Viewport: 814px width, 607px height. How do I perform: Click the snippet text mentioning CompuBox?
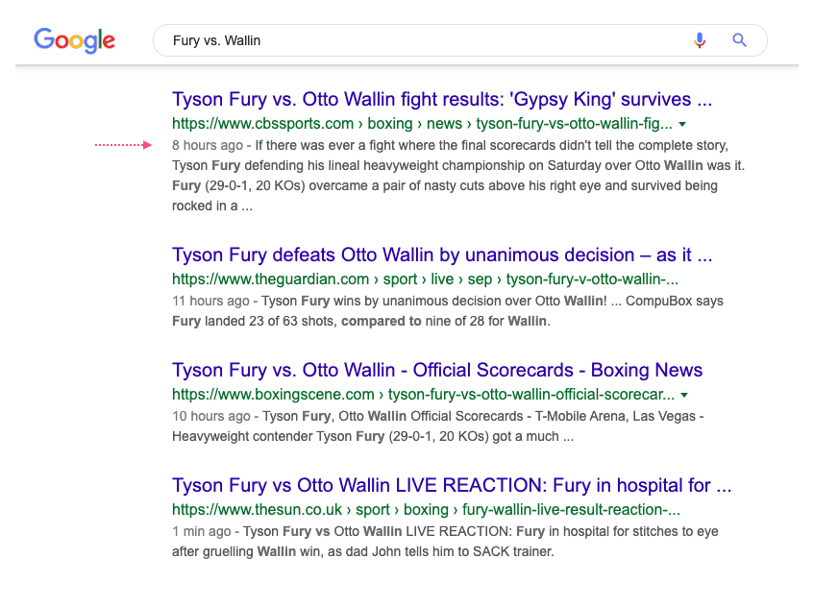615,302
